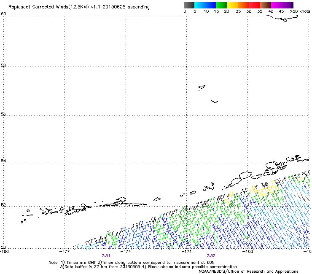Click the date '20150605 ascending' in title
This screenshot has width=312, height=274.
click(x=126, y=7)
